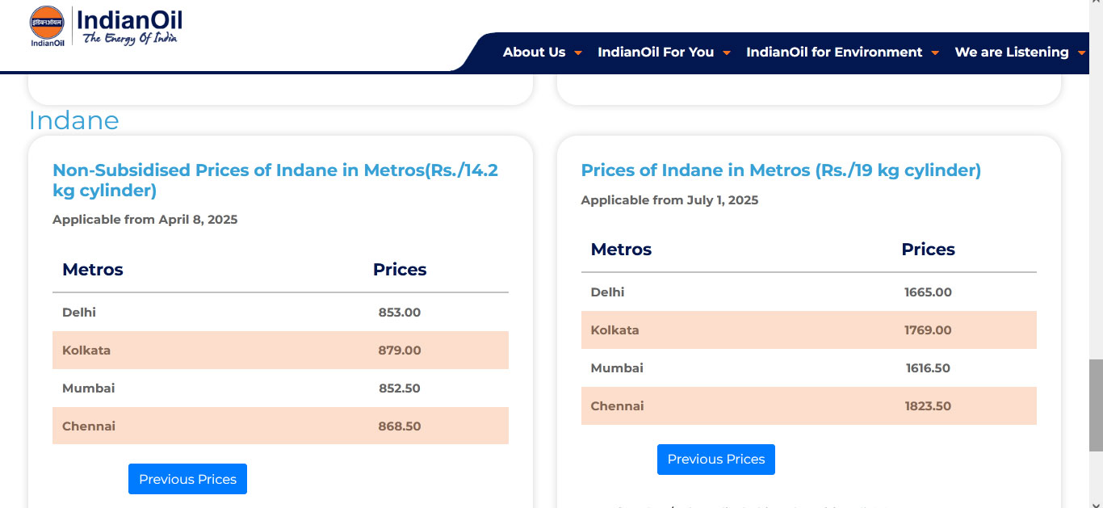Image resolution: width=1103 pixels, height=508 pixels.
Task: Click Mumbai row in 19 kg table
Action: pos(809,368)
